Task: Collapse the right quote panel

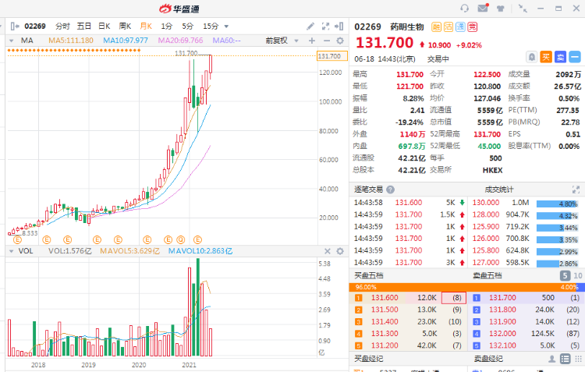Action: click(x=339, y=26)
